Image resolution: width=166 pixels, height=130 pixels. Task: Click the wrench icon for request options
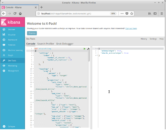(x=88, y=49)
